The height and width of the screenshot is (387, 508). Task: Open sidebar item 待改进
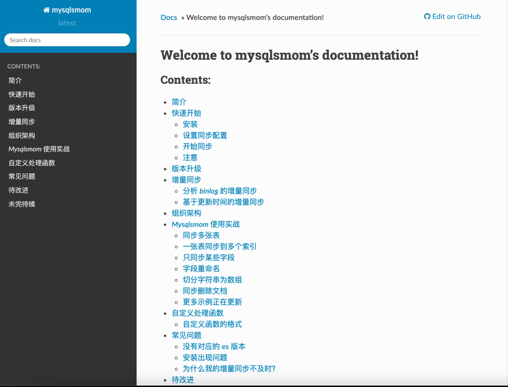(18, 190)
